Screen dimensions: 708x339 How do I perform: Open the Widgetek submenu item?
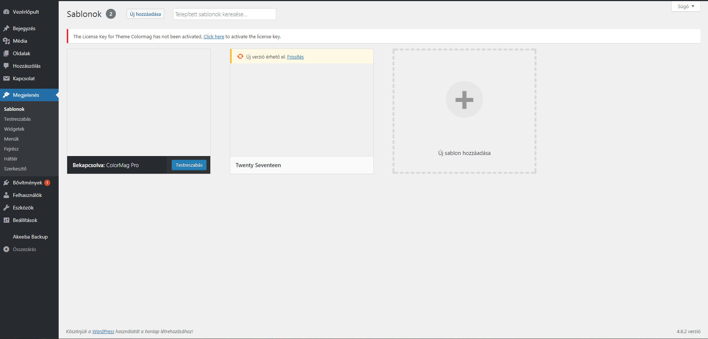[14, 129]
